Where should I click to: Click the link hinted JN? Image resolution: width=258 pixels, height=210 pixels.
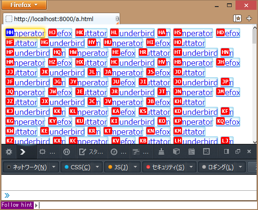(x=193, y=92)
